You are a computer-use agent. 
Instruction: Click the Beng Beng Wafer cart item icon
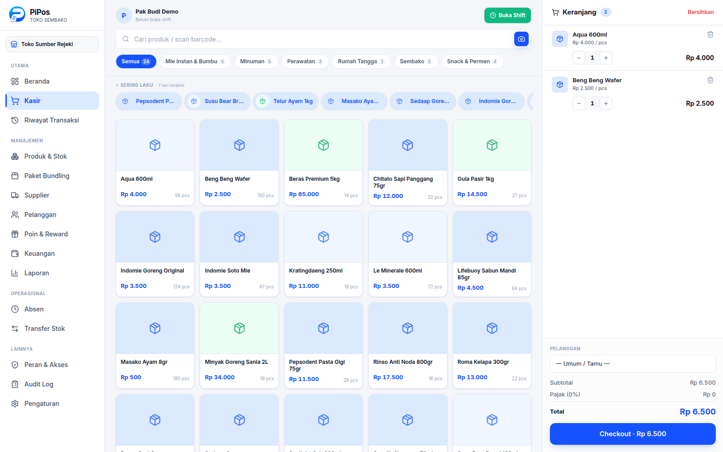560,85
